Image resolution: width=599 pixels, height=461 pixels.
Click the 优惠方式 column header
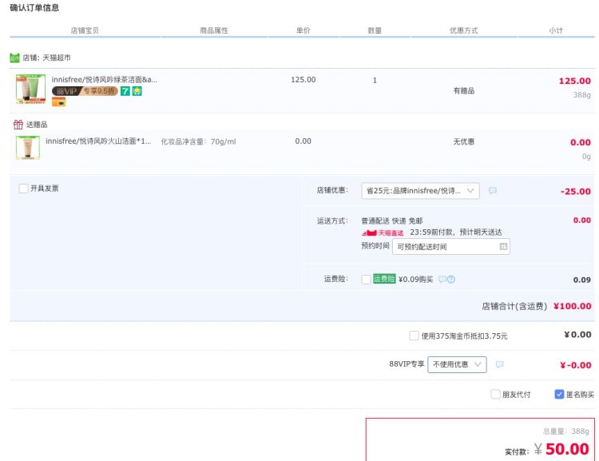464,30
